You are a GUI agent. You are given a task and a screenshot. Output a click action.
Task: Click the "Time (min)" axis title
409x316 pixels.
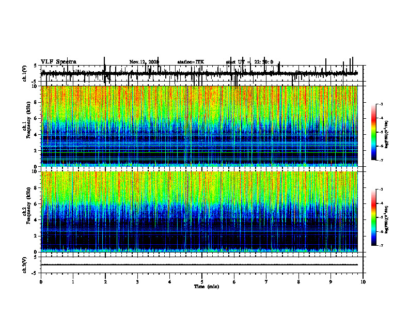[207, 287]
